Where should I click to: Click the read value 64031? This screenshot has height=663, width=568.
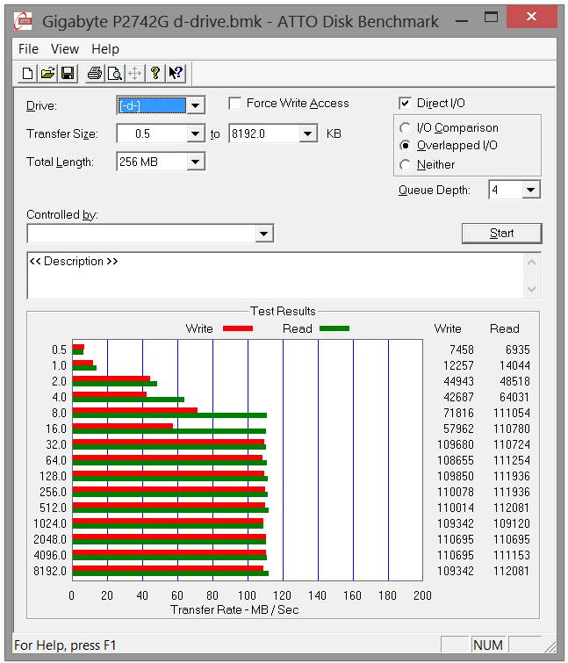tap(514, 397)
